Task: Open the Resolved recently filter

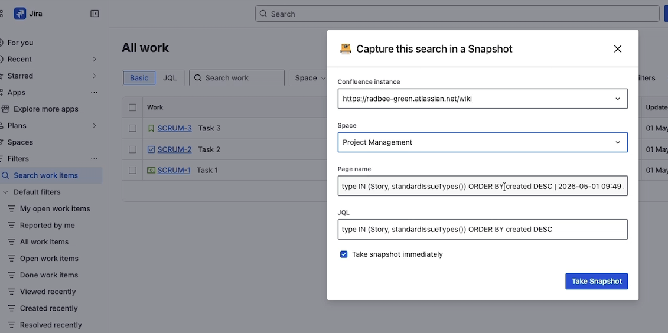Action: coord(51,325)
